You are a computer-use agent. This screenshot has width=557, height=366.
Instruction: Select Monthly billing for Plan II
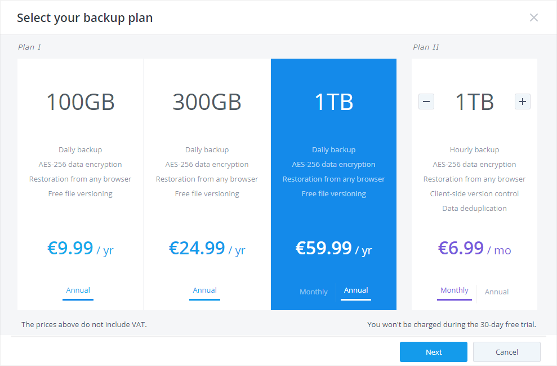(x=454, y=290)
